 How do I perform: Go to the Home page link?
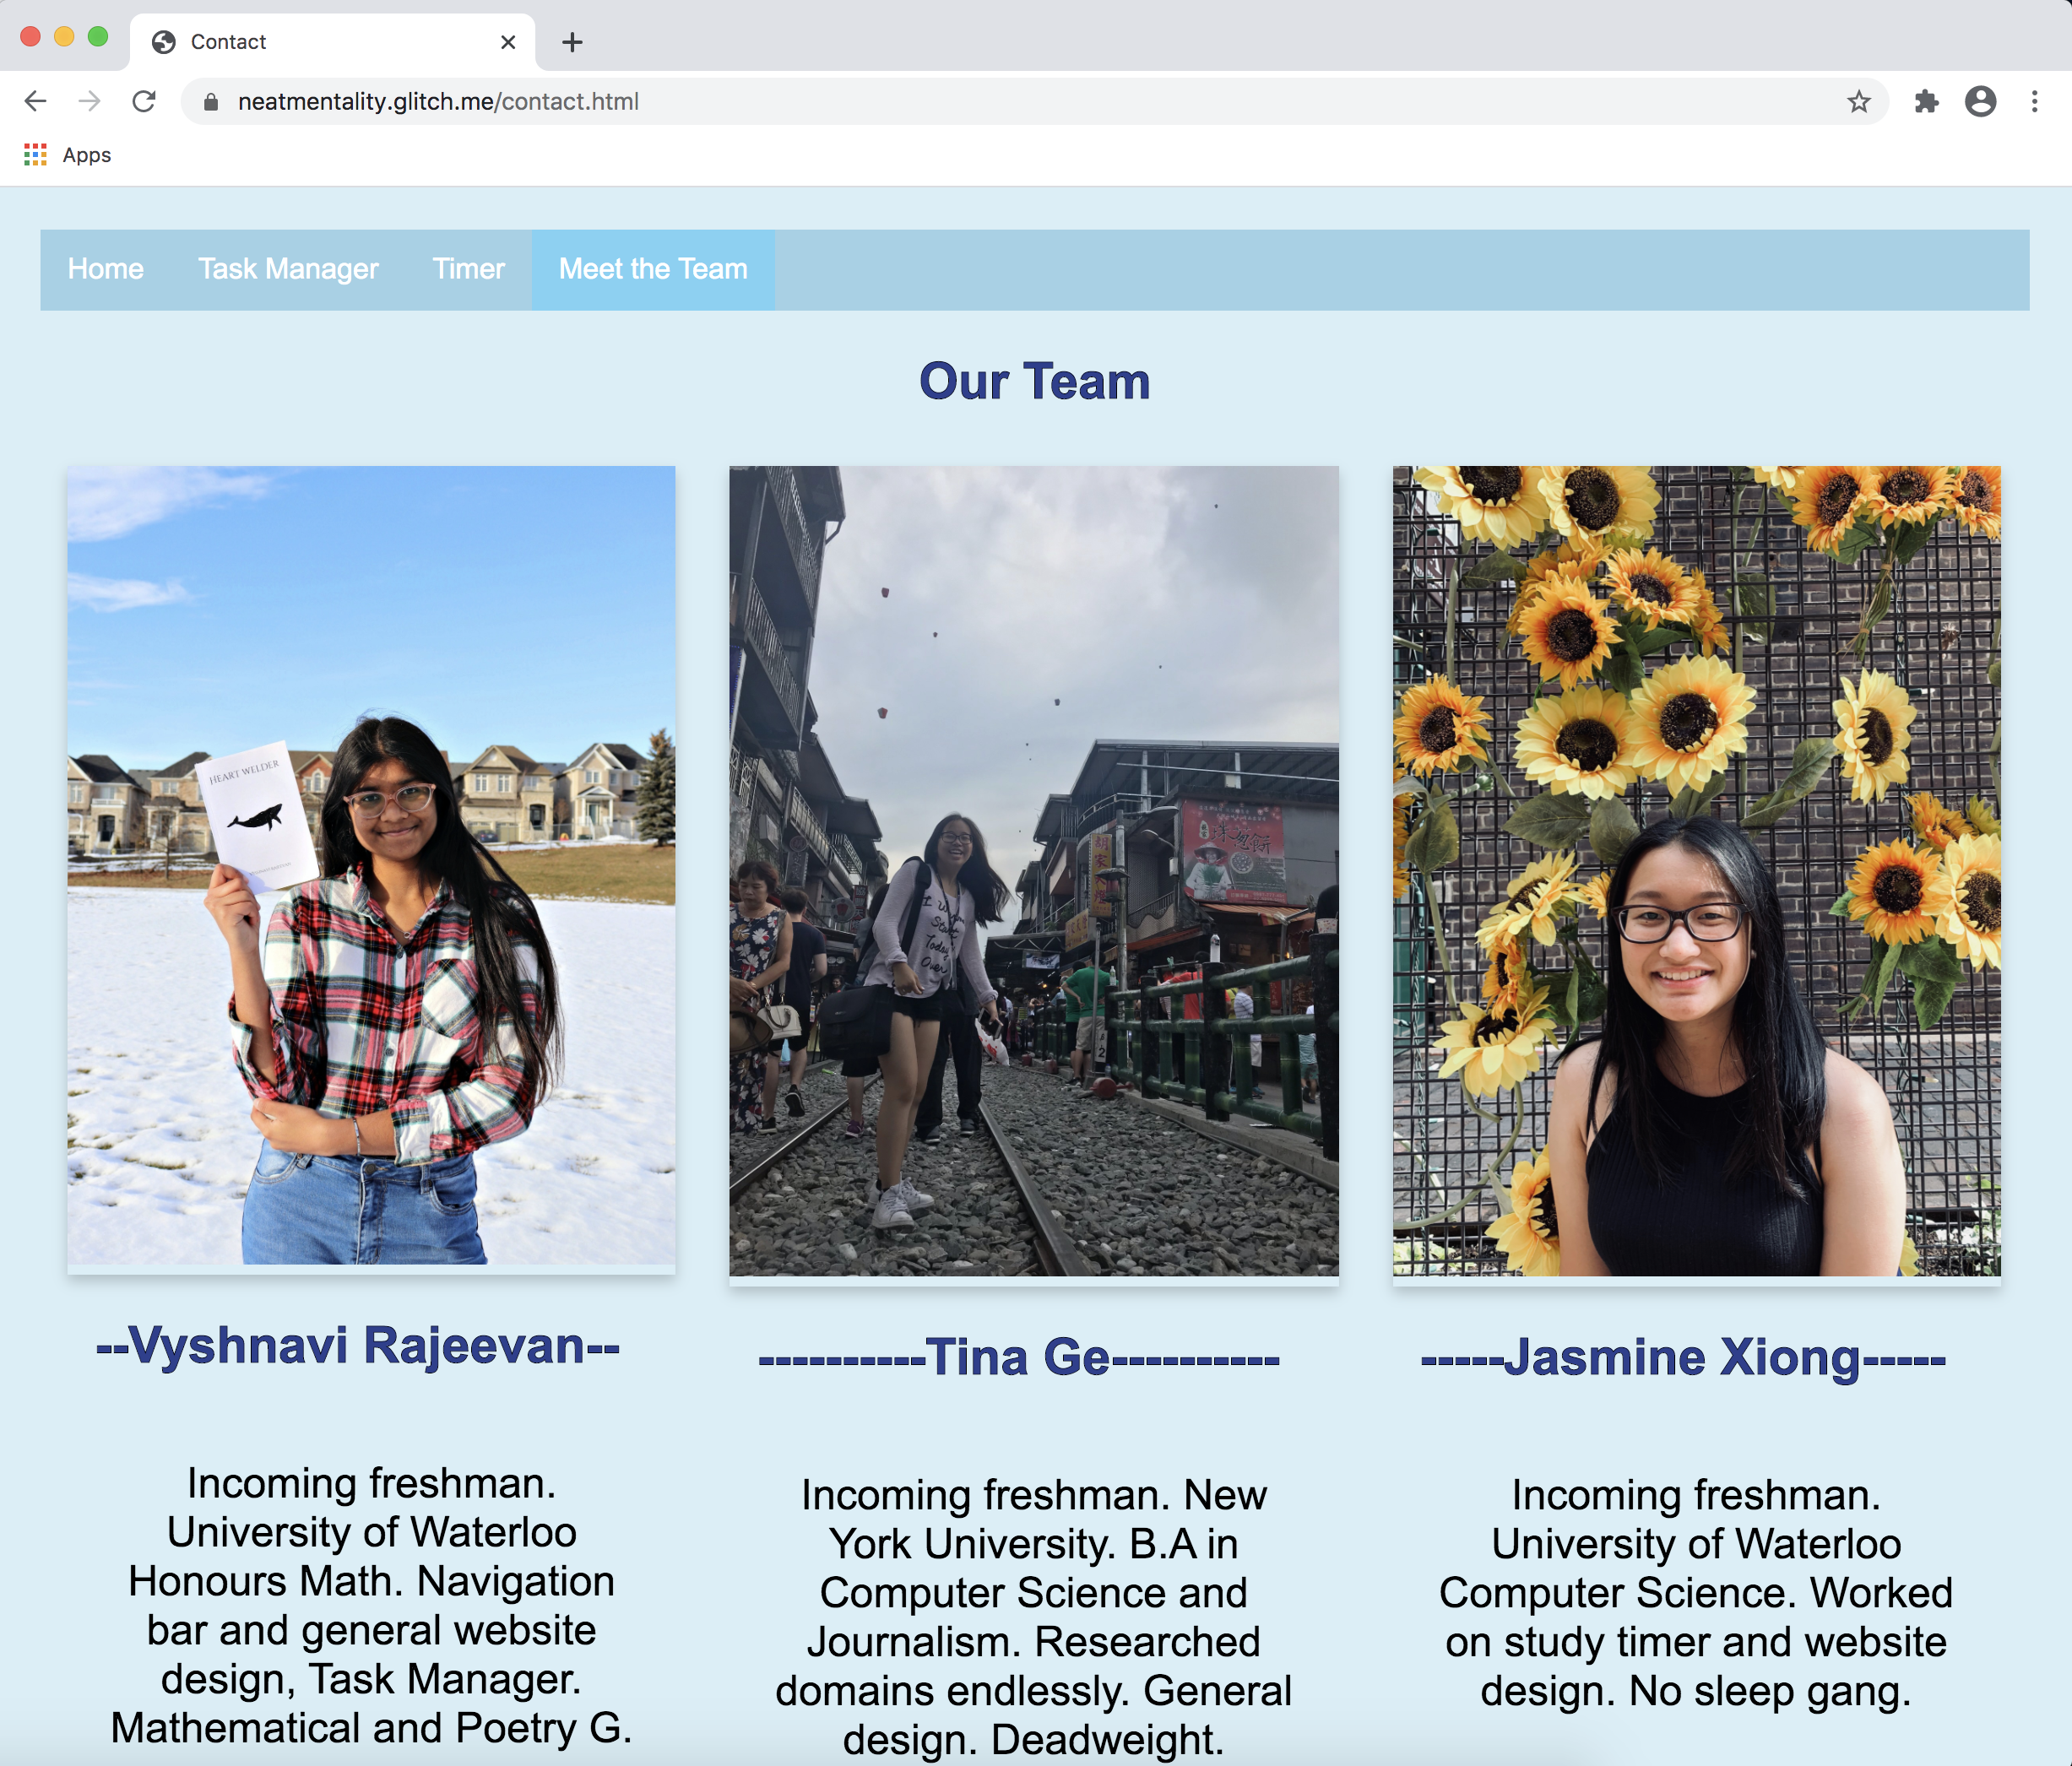point(106,269)
